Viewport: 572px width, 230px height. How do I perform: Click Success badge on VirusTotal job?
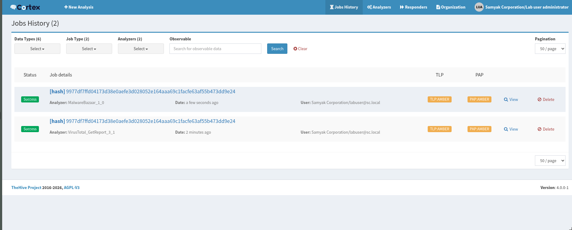(x=30, y=129)
